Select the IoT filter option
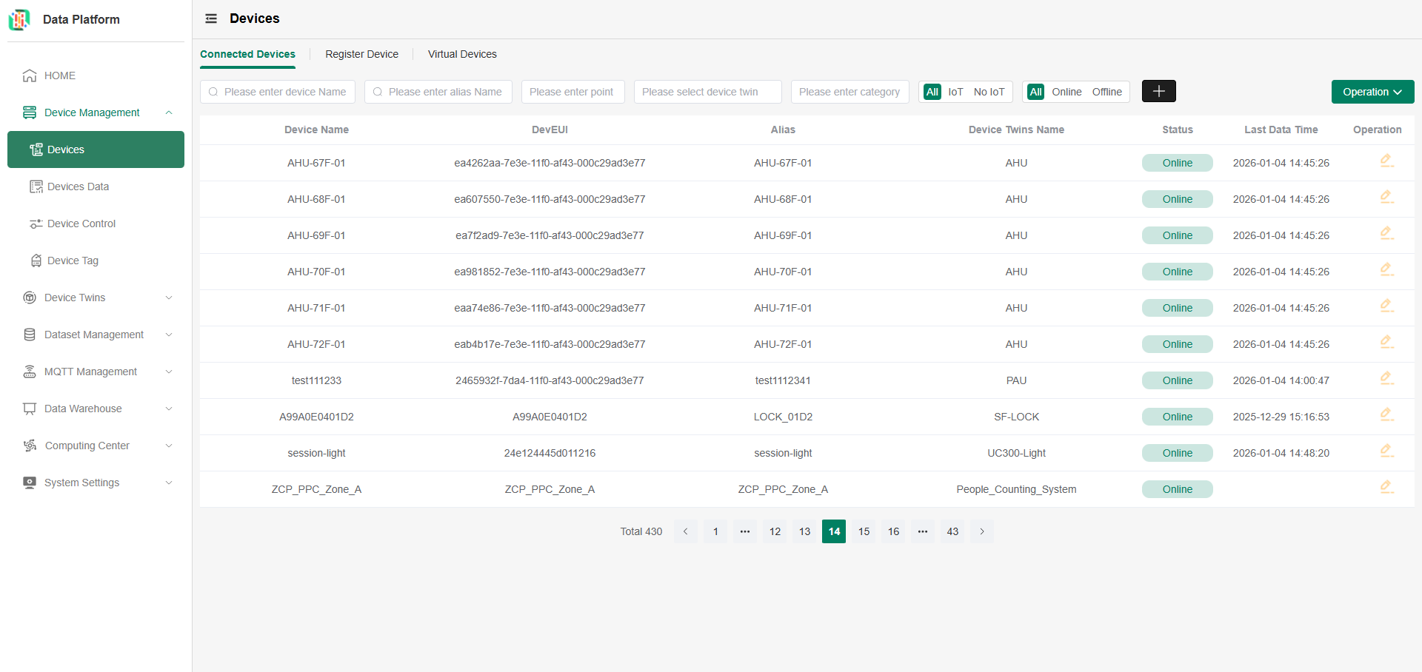1422x672 pixels. tap(955, 92)
